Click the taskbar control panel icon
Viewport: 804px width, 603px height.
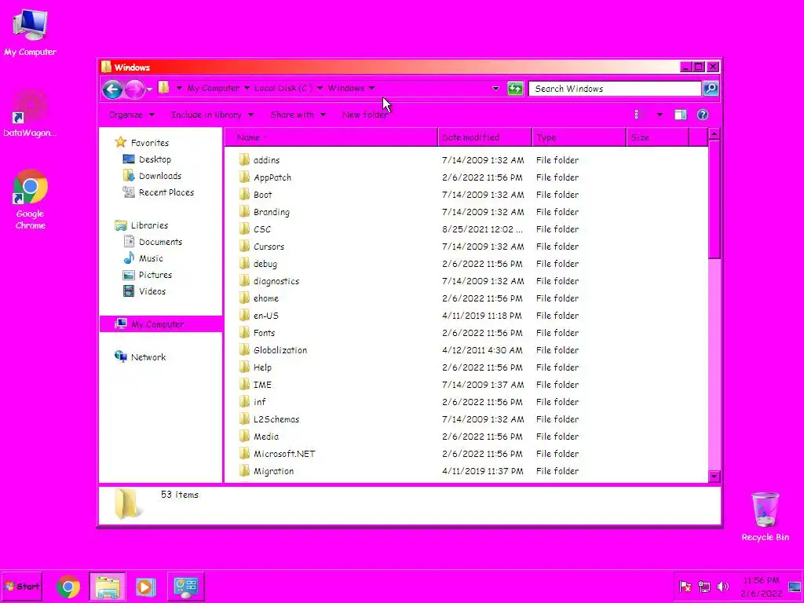185,587
